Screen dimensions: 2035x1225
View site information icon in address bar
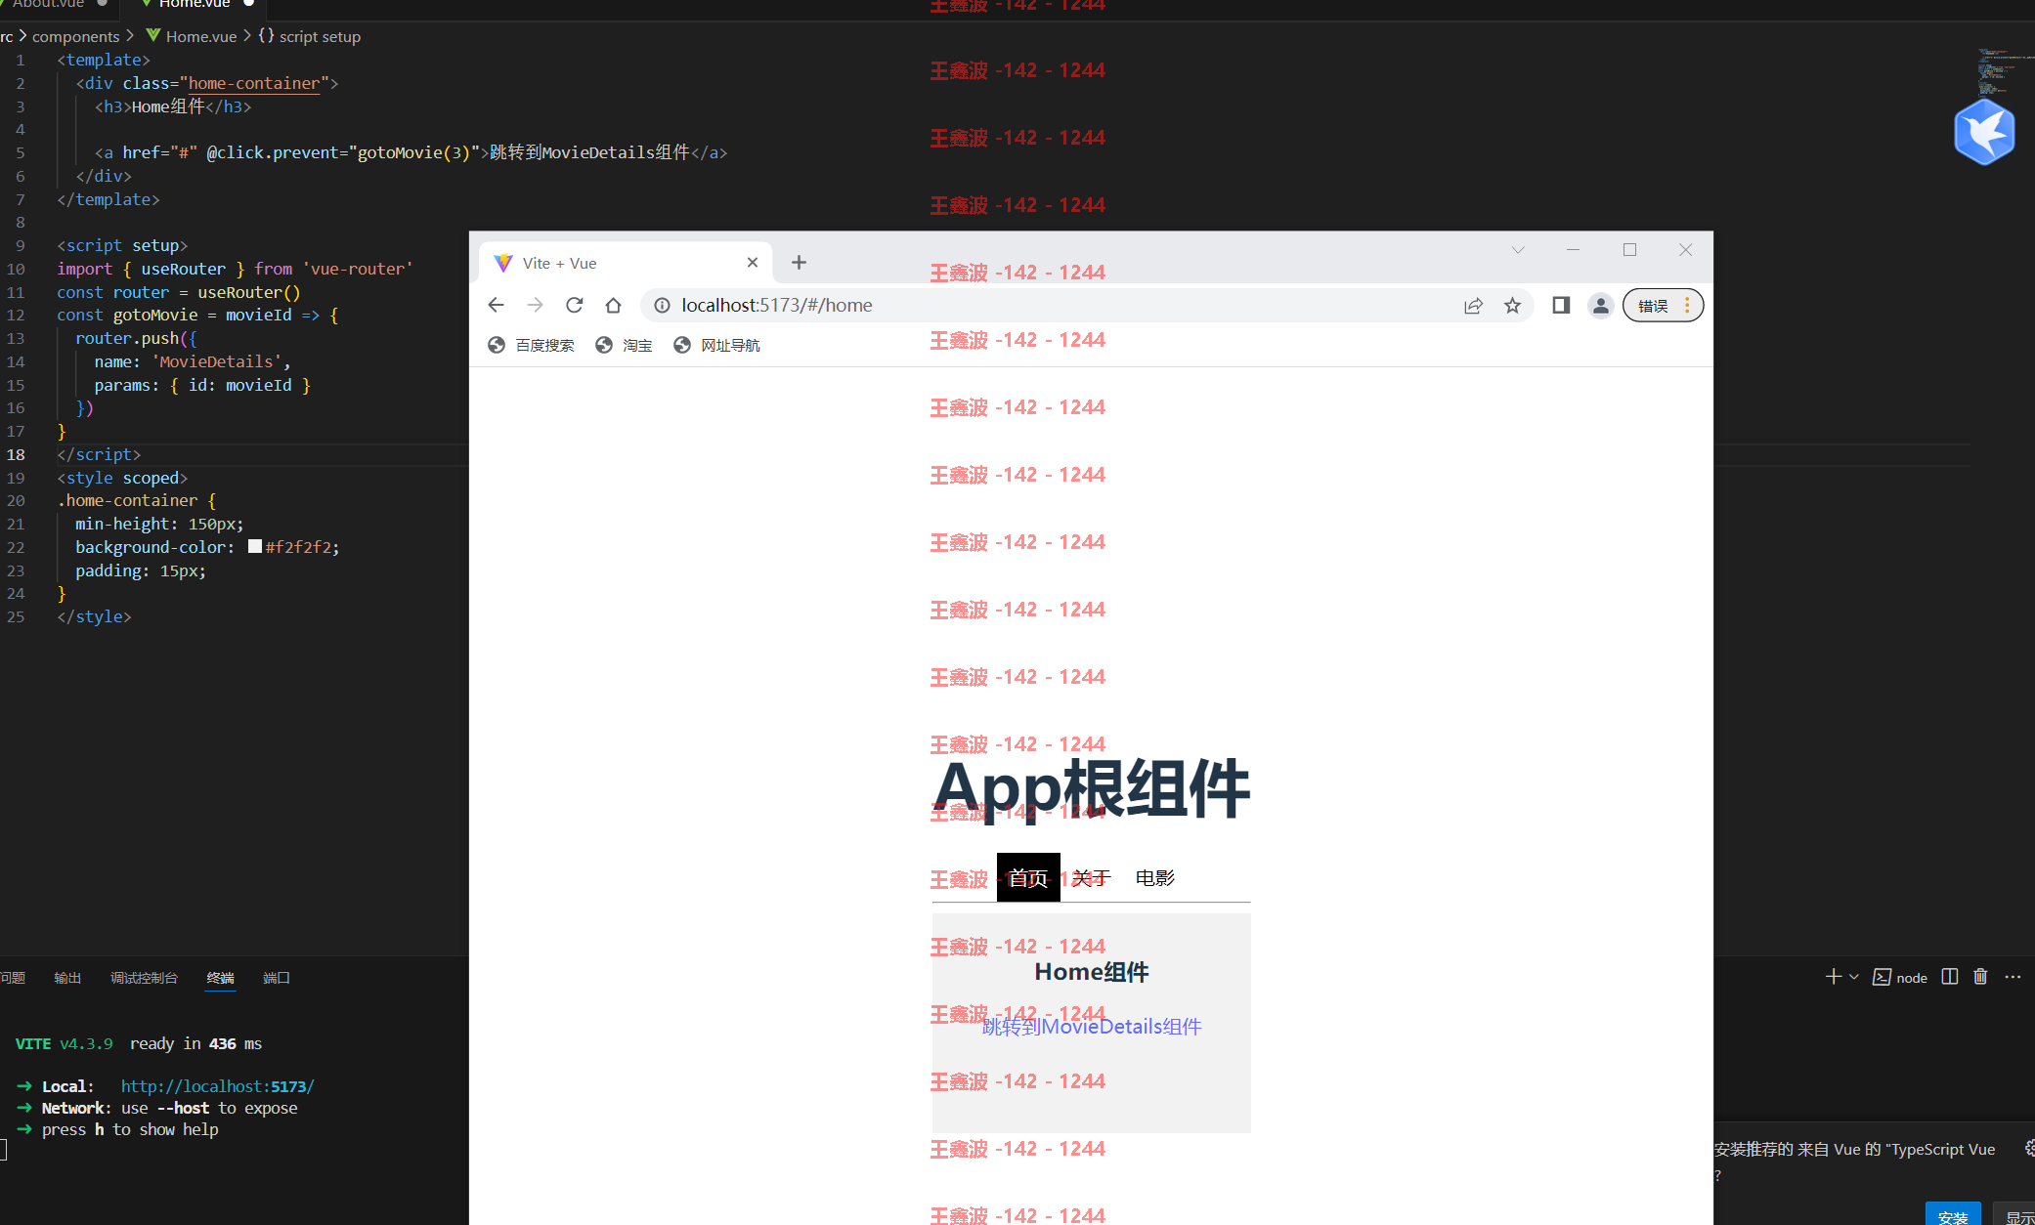[x=662, y=306]
